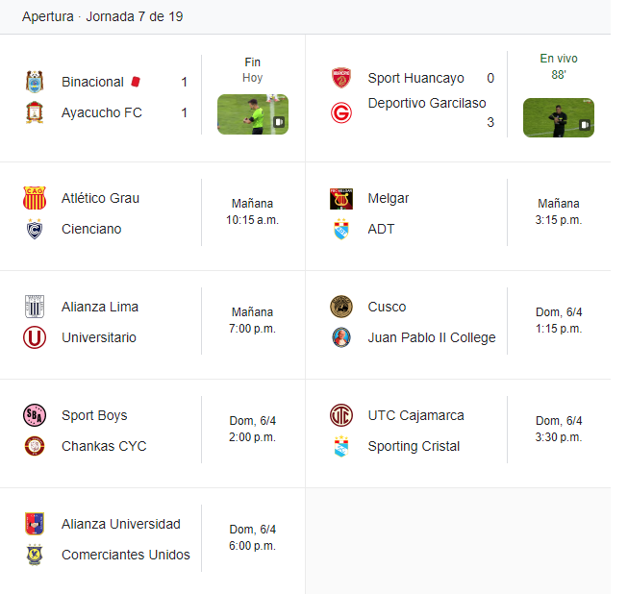This screenshot has height=594, width=628.
Task: Click the Binacional team crest icon
Action: pyautogui.click(x=35, y=82)
